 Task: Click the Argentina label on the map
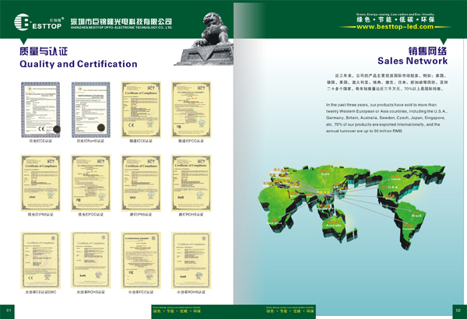[x=408, y=229]
